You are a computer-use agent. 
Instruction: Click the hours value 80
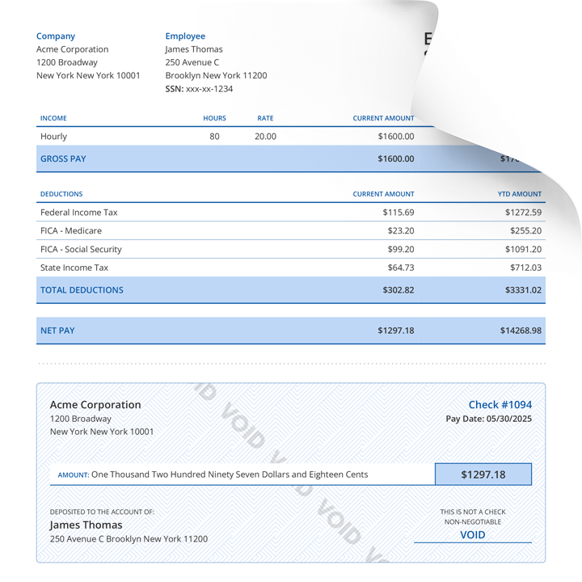pyautogui.click(x=214, y=137)
